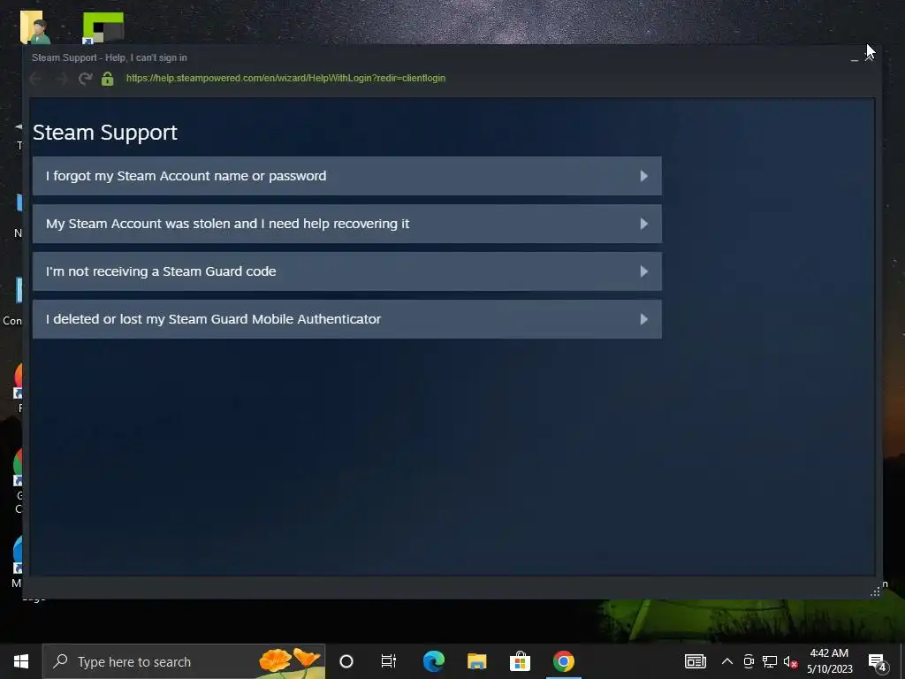The image size is (905, 679).
Task: Click the 'Steam Support' page heading
Action: point(105,133)
